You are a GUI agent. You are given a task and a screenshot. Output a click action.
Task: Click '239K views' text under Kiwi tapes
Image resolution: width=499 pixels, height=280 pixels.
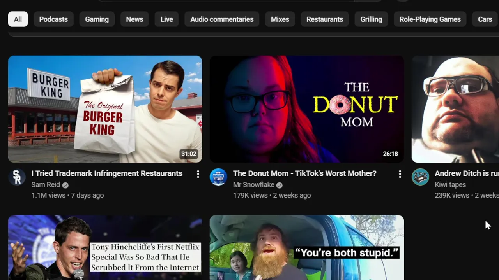pos(452,195)
